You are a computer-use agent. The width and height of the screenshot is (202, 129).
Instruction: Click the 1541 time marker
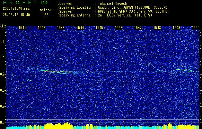(x=22, y=27)
